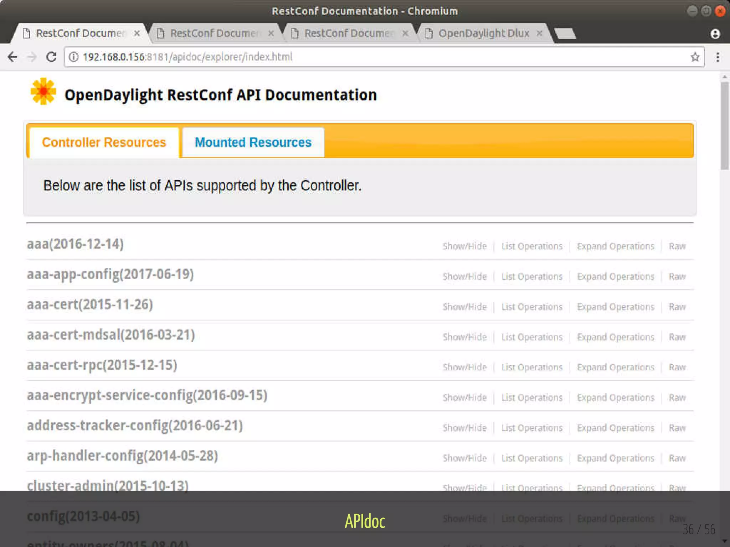Close the OpenDaylight Dlux tab
This screenshot has width=730, height=547.
[x=539, y=33]
